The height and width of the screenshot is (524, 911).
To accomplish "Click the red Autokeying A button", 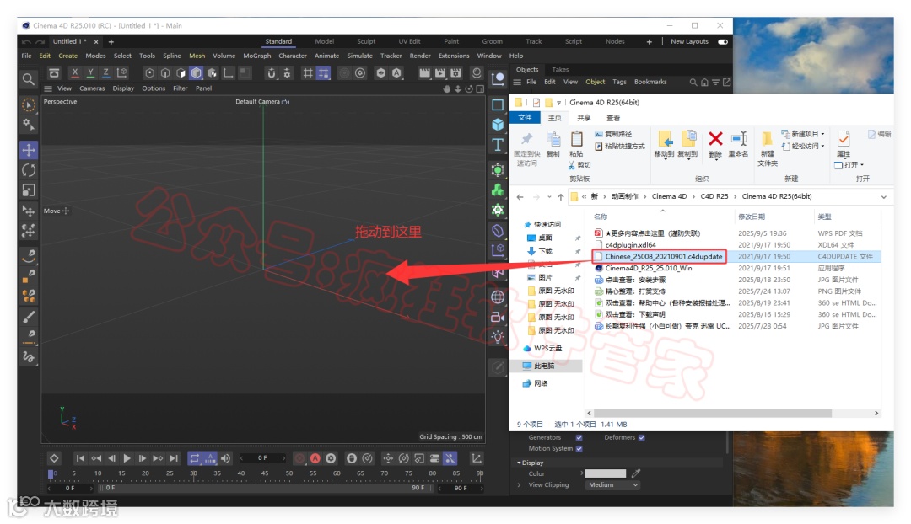I will (315, 458).
